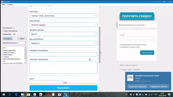Open the battery tray icon
Viewport: 173px width, 97px height.
[146, 95]
